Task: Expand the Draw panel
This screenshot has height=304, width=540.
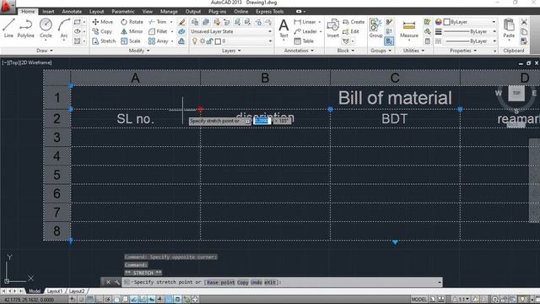Action: coord(45,51)
